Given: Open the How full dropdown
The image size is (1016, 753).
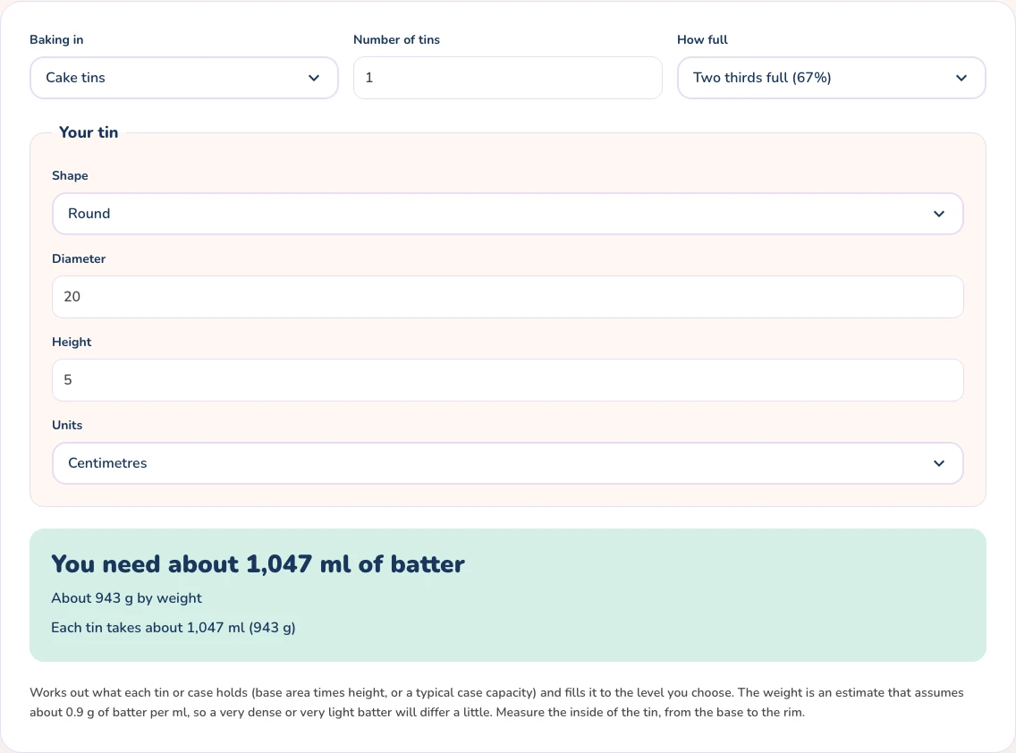Looking at the screenshot, I should click(832, 78).
